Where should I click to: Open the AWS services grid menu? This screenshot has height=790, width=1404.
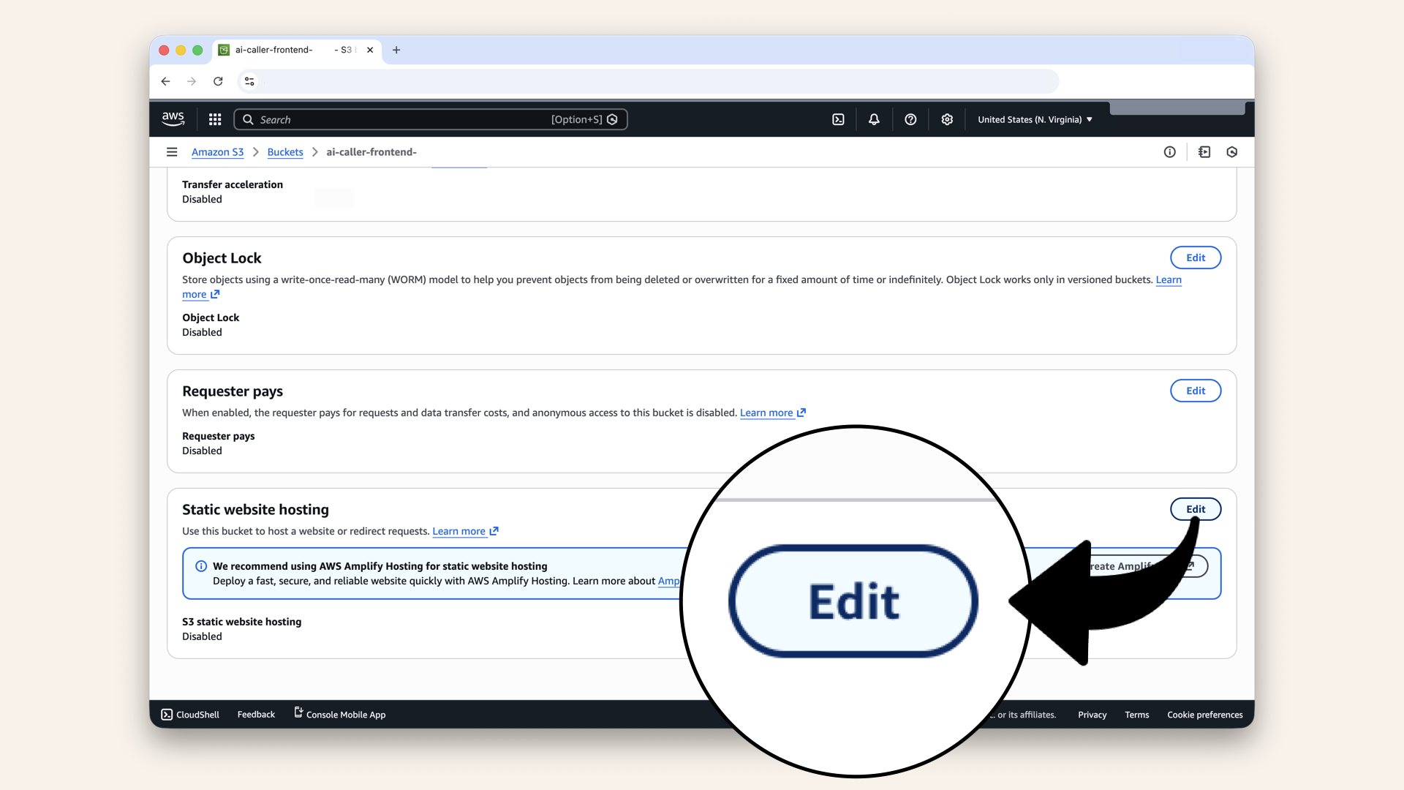coord(214,118)
